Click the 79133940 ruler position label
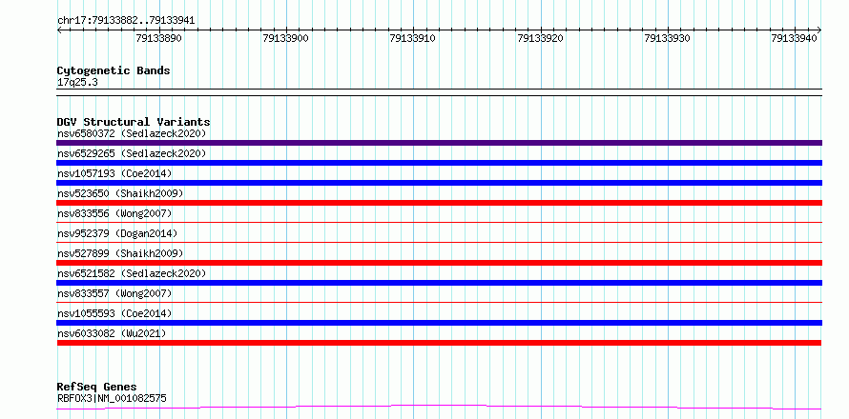The image size is (849, 419). (795, 38)
